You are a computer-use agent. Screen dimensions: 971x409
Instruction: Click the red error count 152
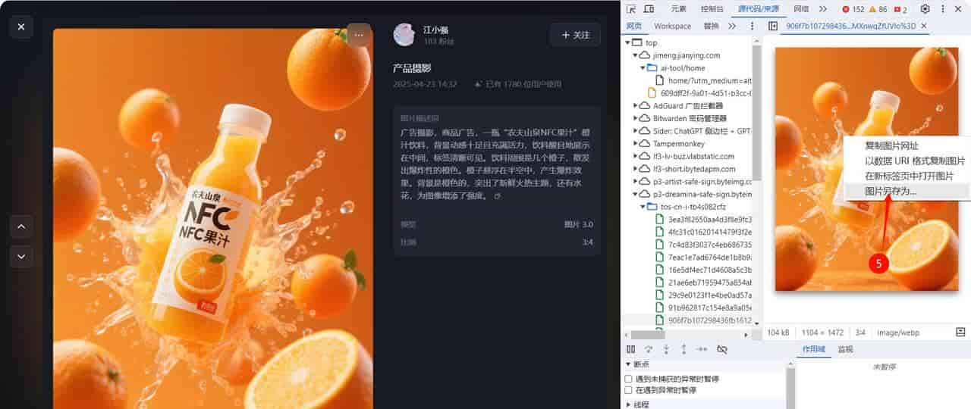pyautogui.click(x=853, y=9)
